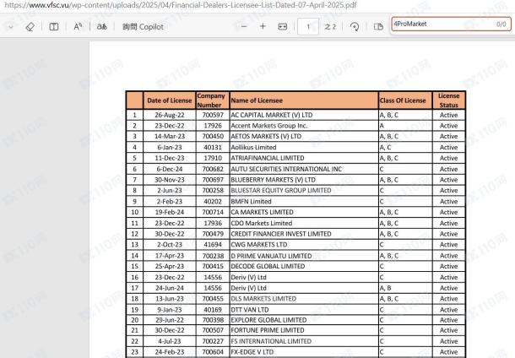Select 'D PRIME VANUATU LIMITED' cell
This screenshot has width=515, height=358.
click(304, 256)
